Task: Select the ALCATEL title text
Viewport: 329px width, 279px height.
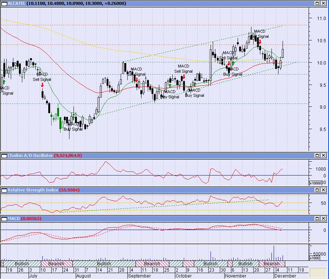Action: (x=16, y=3)
